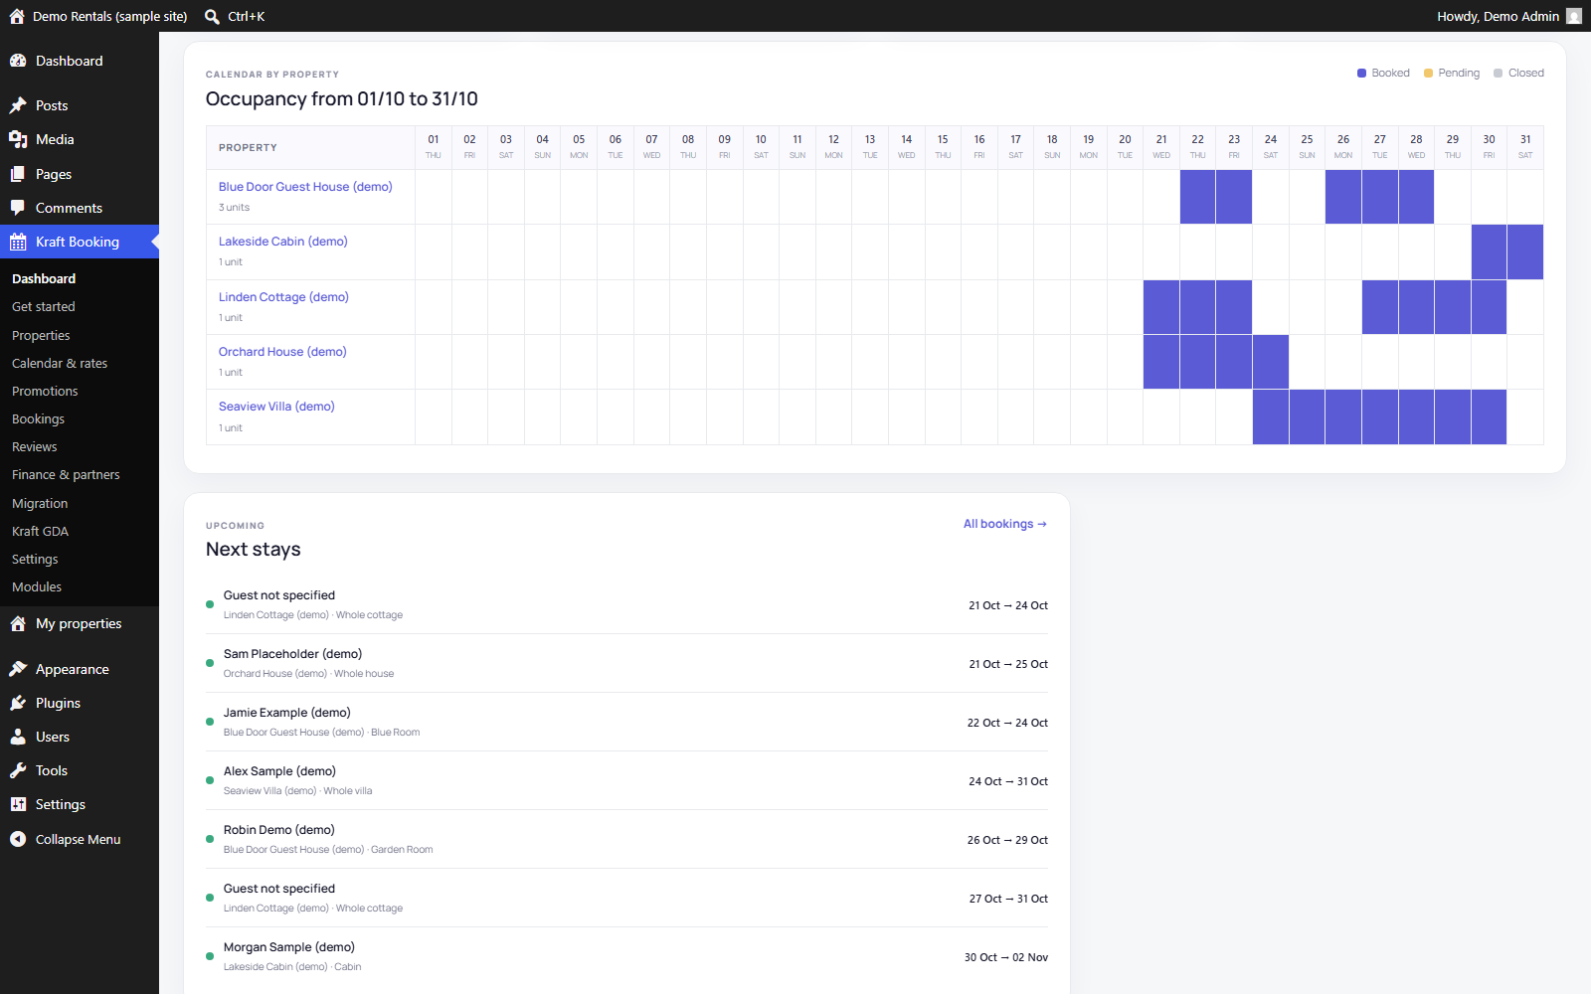The width and height of the screenshot is (1591, 994).
Task: Click the My properties house icon
Action: [18, 623]
